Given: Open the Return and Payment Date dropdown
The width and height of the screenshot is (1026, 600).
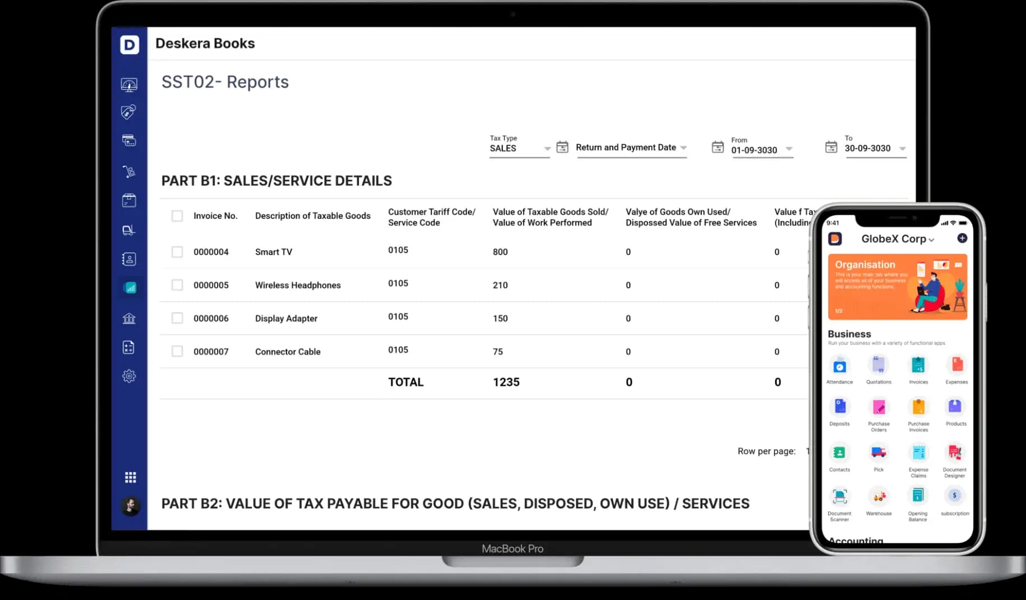Looking at the screenshot, I should tap(632, 147).
